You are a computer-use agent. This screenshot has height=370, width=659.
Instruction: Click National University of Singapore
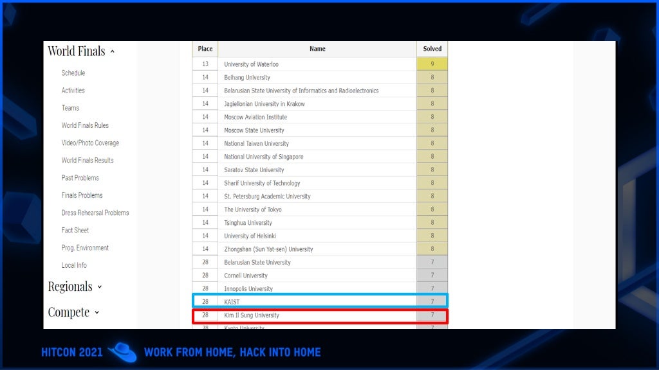(x=263, y=157)
